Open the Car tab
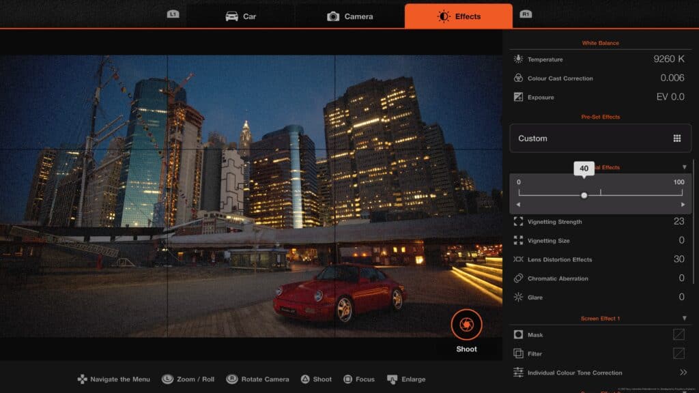 click(242, 16)
